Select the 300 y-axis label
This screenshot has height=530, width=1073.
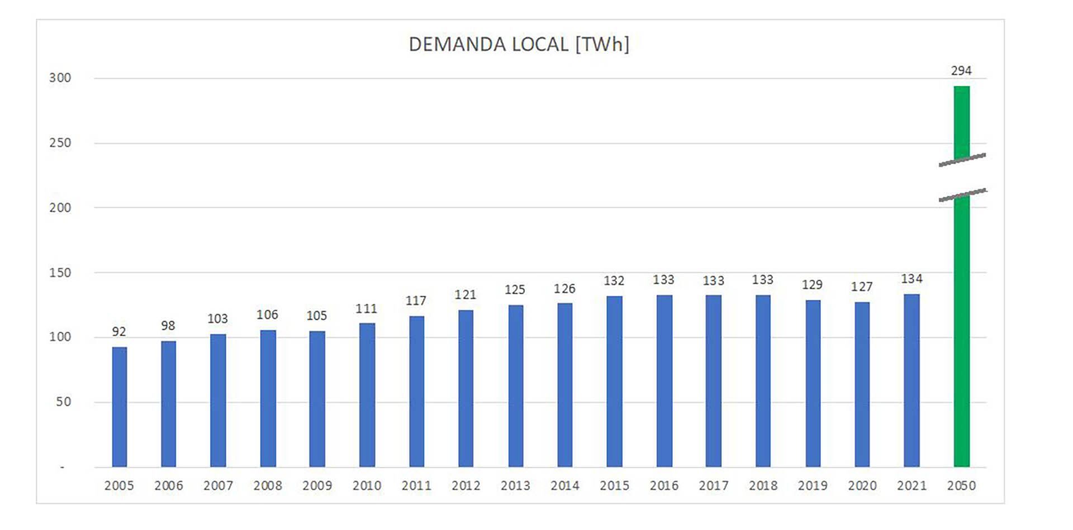coord(60,78)
